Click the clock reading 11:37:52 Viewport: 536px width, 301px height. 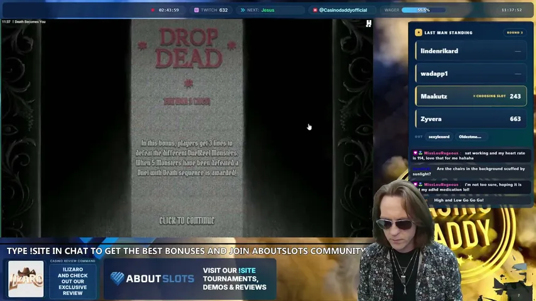pos(511,10)
